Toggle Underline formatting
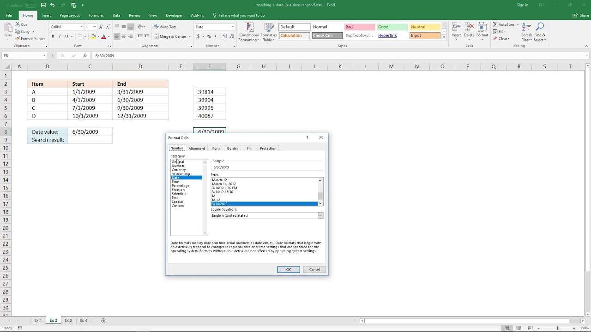The image size is (591, 332). (x=66, y=36)
